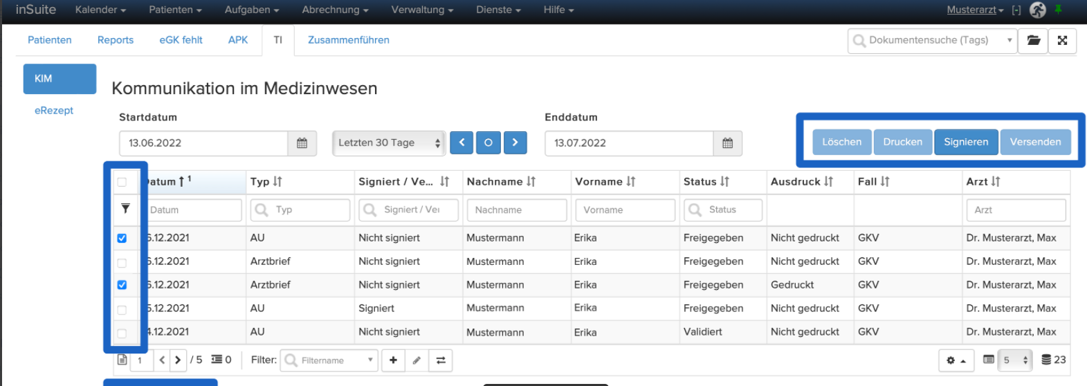
Task: Check the Validiert row checkbox
Action: pos(122,333)
